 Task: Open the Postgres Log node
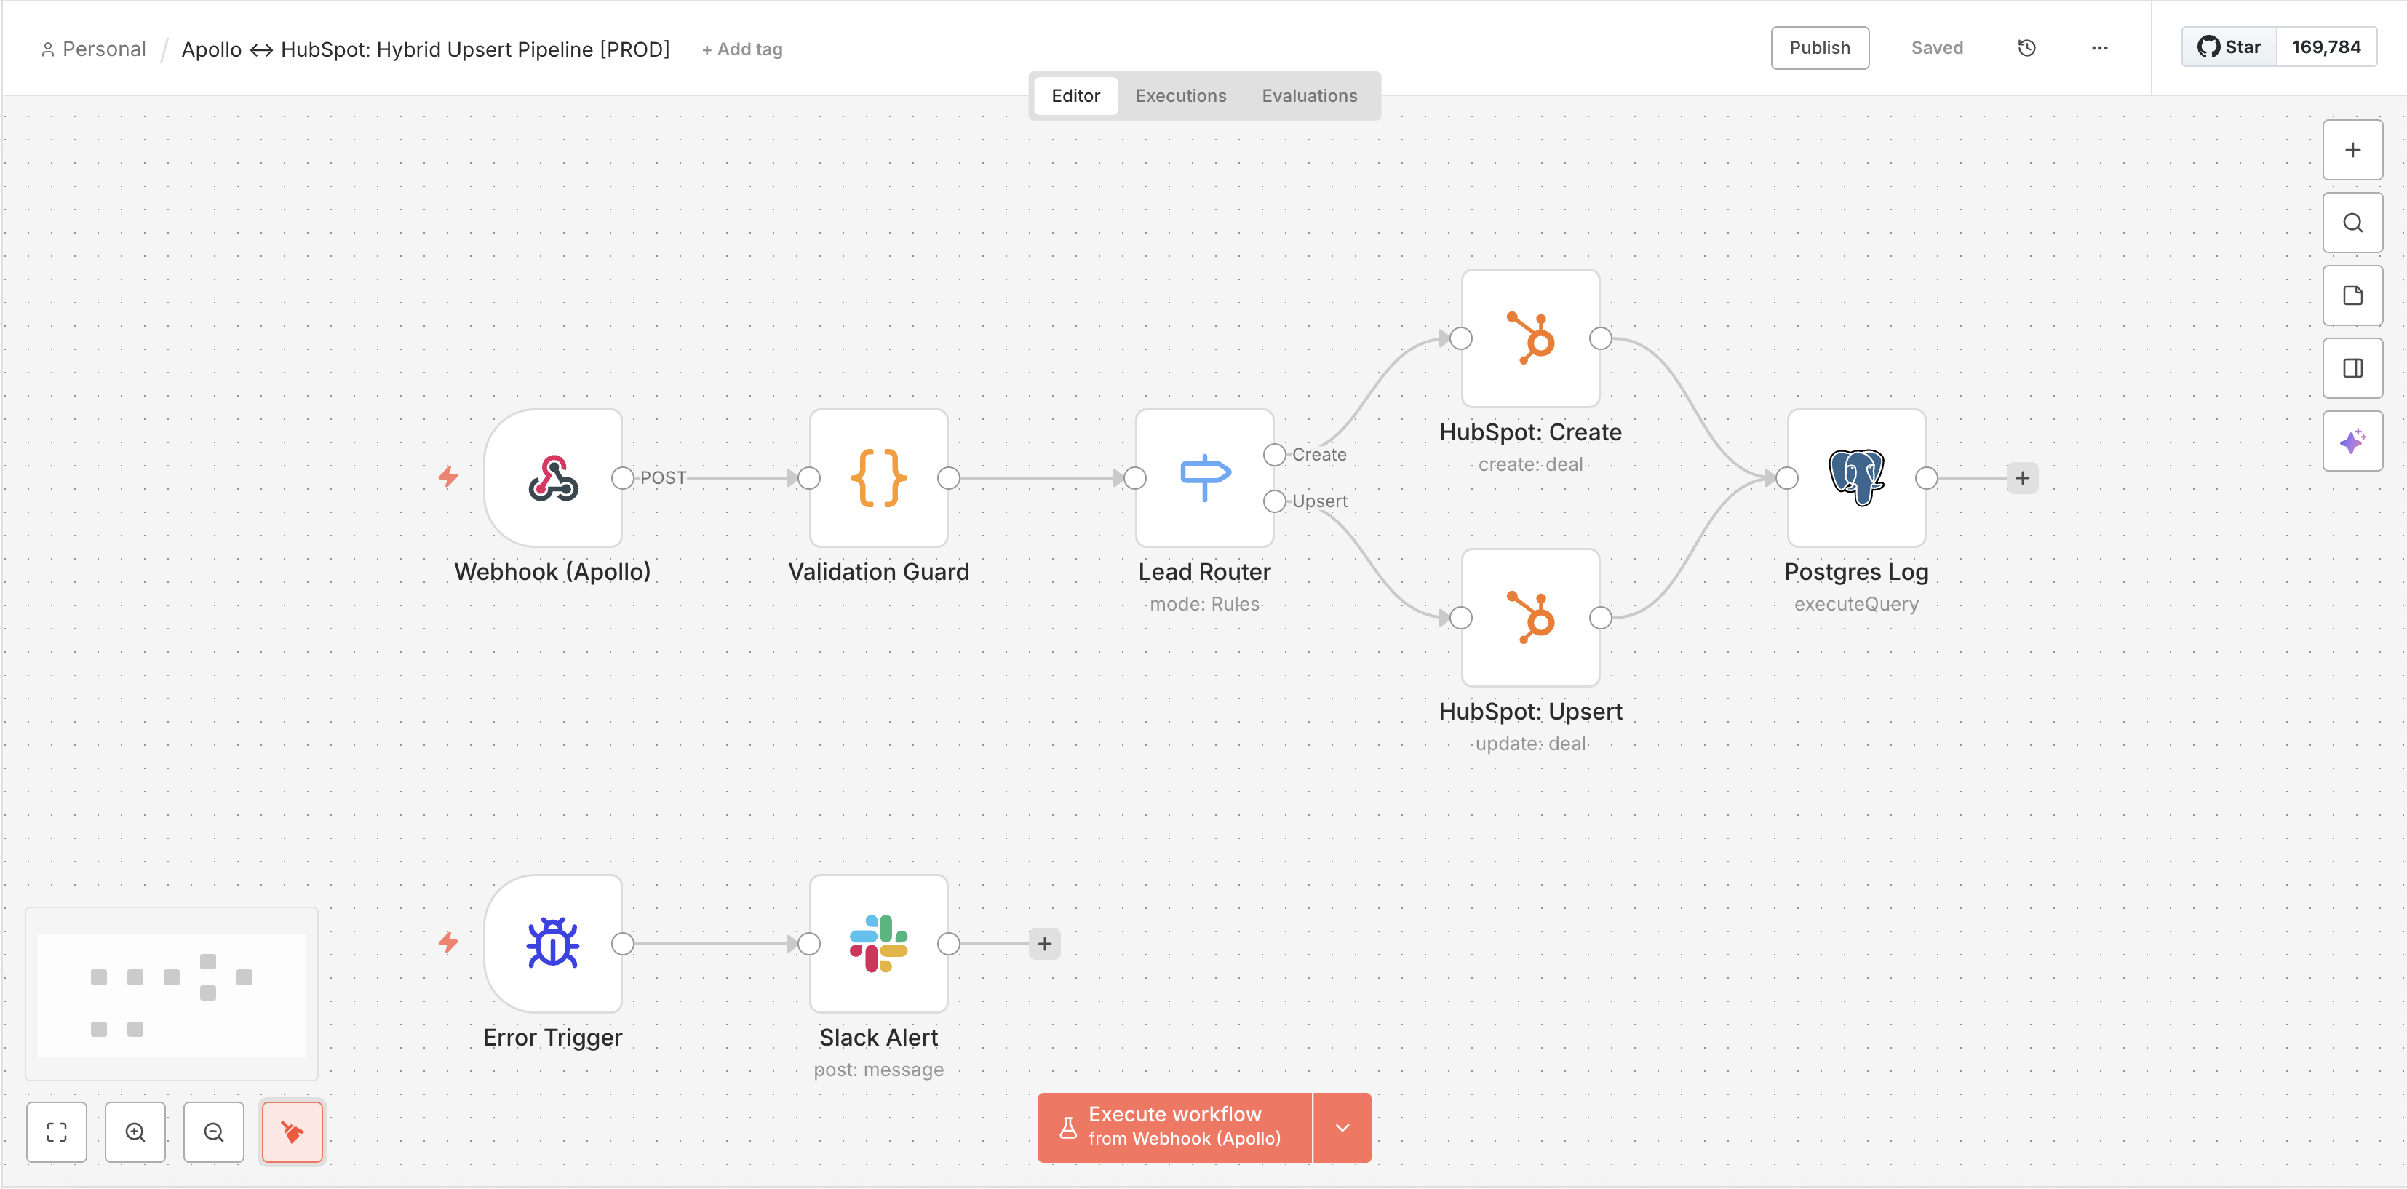pos(1855,477)
